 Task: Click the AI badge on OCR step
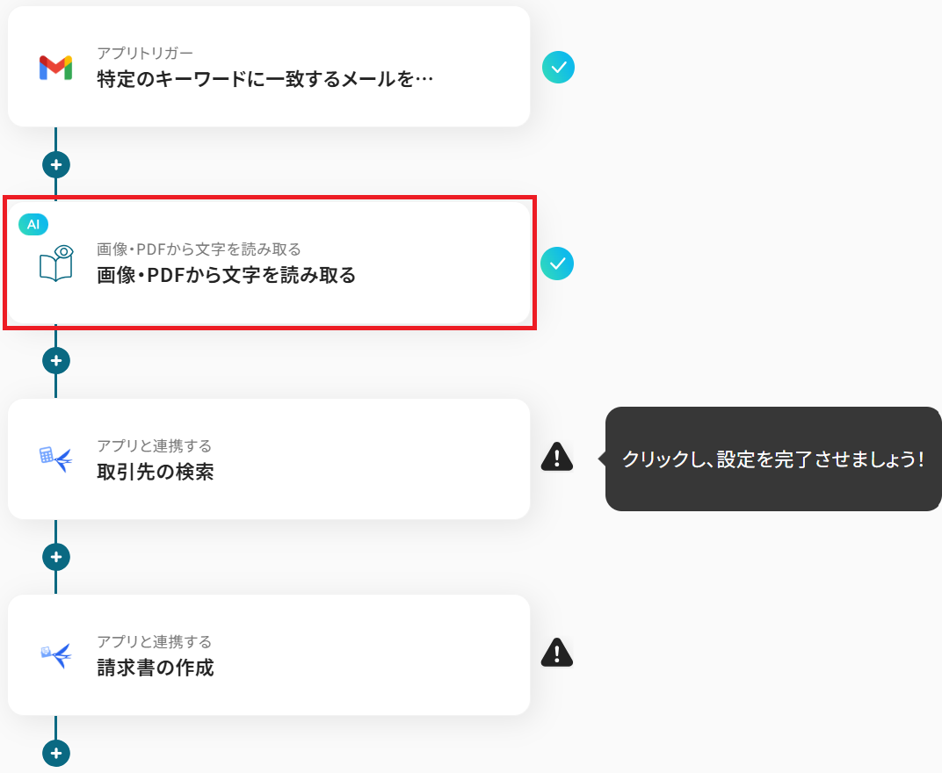(33, 224)
